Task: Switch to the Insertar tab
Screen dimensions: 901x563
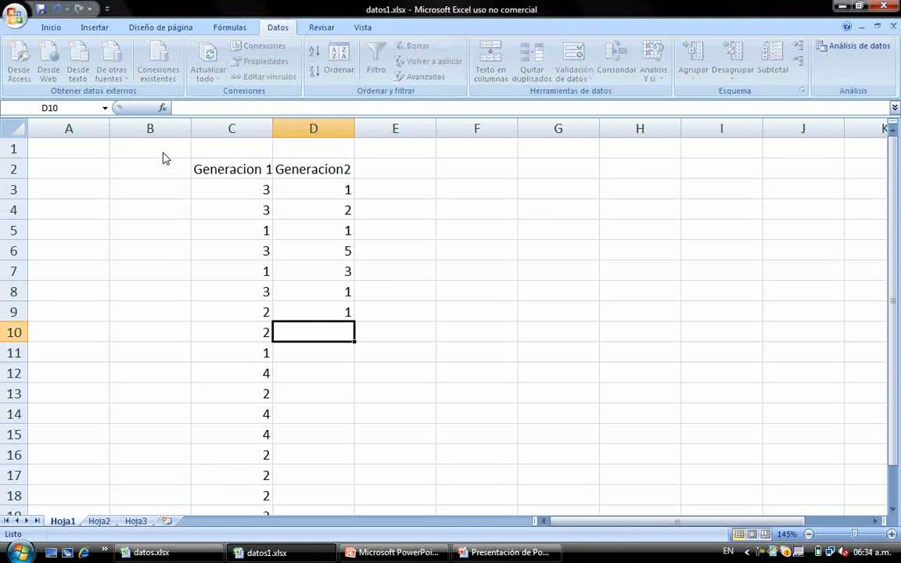Action: coord(94,27)
